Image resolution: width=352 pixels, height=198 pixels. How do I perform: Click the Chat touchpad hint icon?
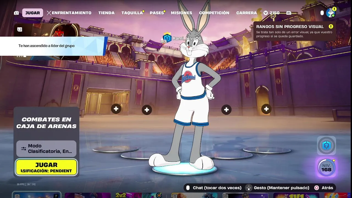(188, 188)
